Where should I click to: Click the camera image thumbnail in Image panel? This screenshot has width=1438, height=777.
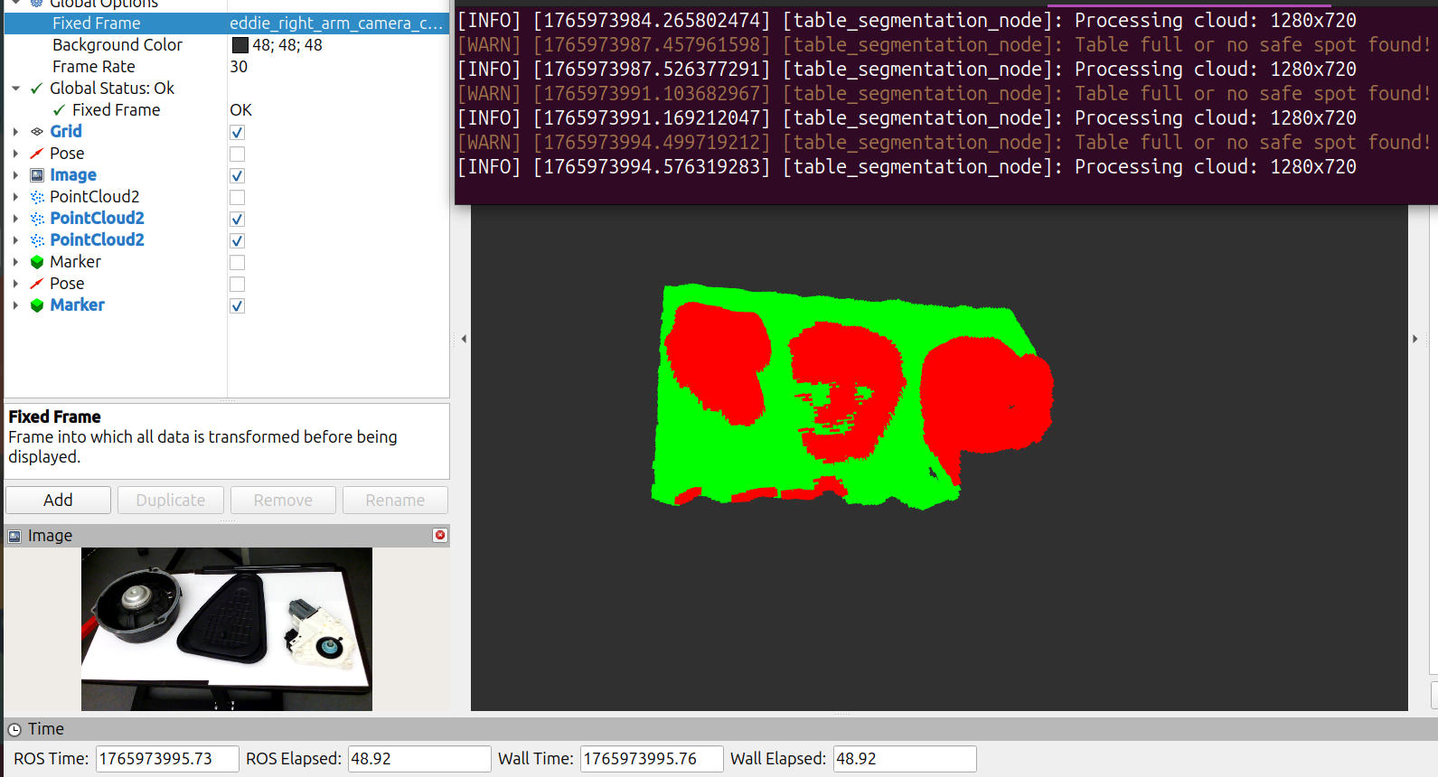tap(227, 629)
